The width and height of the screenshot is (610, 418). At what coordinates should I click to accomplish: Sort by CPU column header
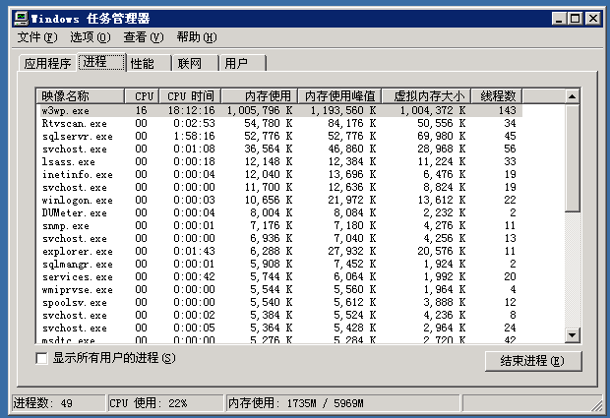pos(142,96)
